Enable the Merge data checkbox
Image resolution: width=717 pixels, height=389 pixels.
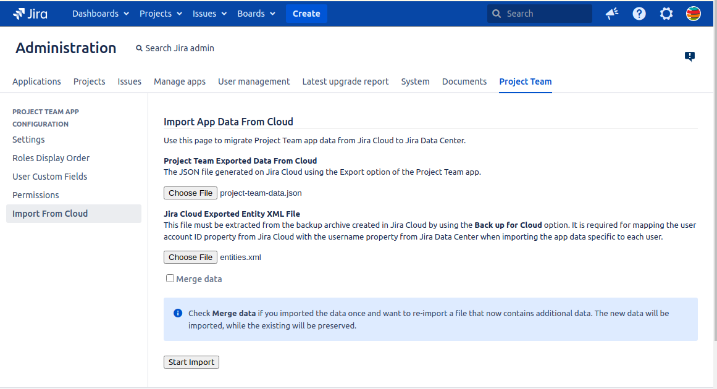170,278
